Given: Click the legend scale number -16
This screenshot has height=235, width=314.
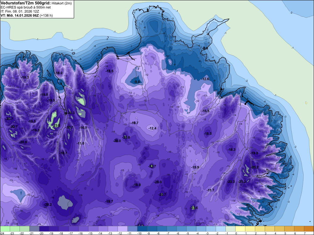Looking at the screenshot, I should (81, 233).
